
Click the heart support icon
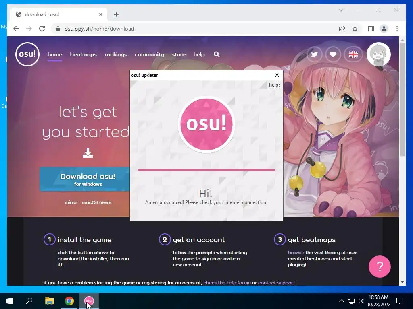coord(333,54)
